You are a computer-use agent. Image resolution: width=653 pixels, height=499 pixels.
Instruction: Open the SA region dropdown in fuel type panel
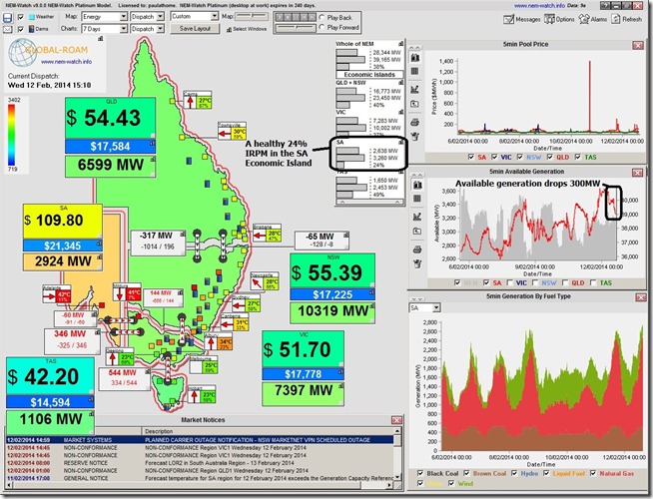[436, 308]
